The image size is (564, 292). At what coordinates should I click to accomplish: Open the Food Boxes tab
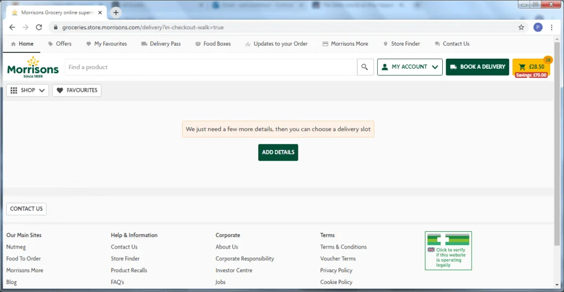(x=213, y=44)
